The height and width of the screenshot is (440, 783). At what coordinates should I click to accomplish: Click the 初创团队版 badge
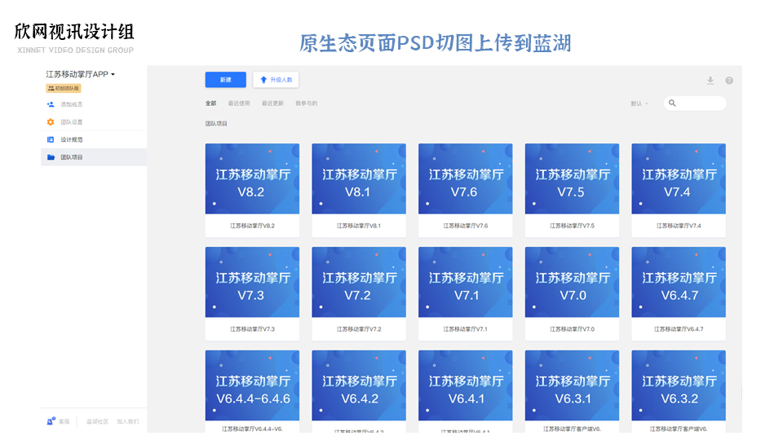click(64, 88)
